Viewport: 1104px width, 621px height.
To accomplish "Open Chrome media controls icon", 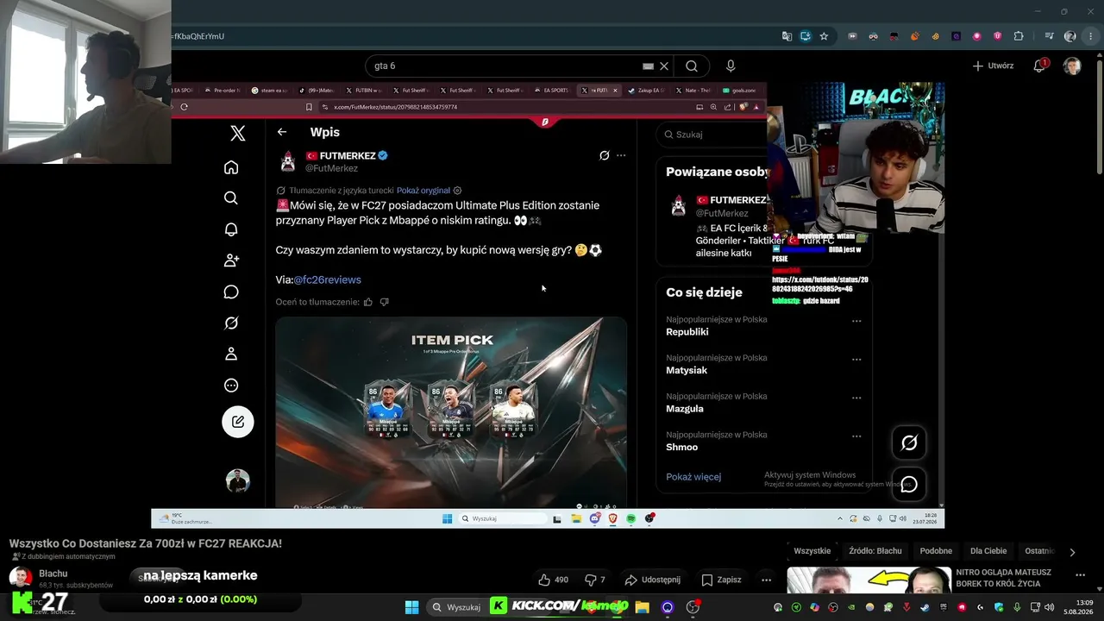I will tap(1049, 36).
